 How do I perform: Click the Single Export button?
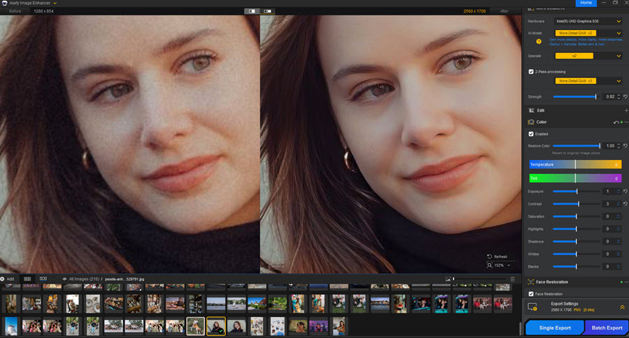point(555,328)
